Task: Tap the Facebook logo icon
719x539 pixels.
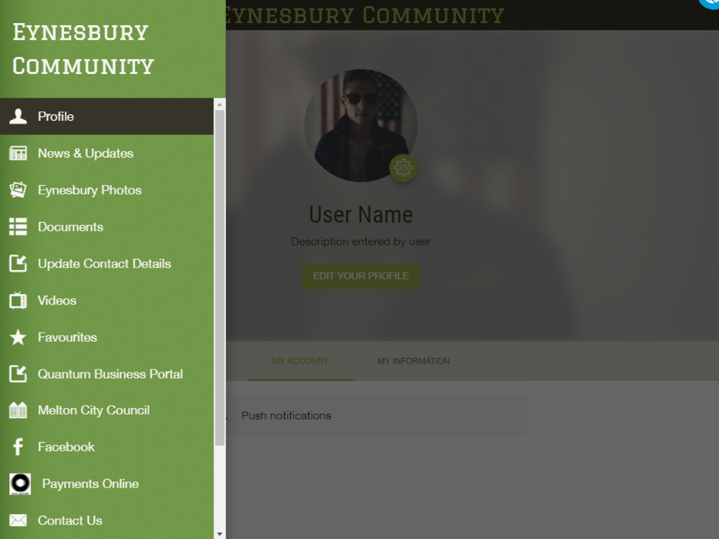Action: coord(18,447)
